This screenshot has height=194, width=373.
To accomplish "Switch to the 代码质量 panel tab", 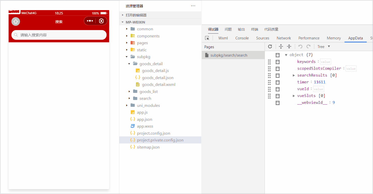I will pyautogui.click(x=271, y=29).
